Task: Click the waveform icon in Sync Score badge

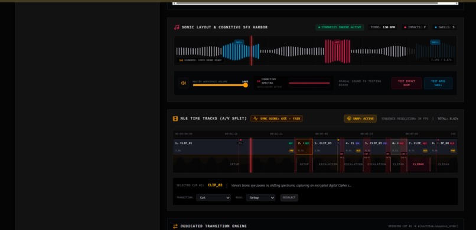Action: click(x=255, y=119)
